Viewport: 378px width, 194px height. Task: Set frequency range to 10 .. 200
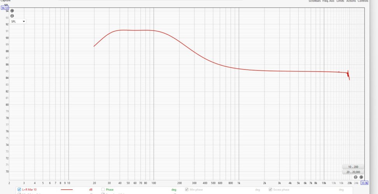[x=353, y=167]
